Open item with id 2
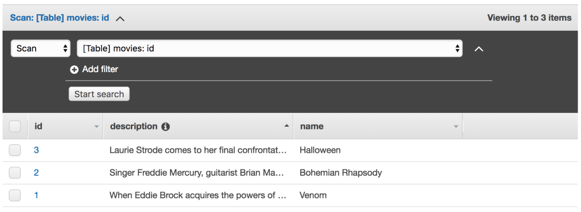The width and height of the screenshot is (581, 212). click(x=37, y=173)
